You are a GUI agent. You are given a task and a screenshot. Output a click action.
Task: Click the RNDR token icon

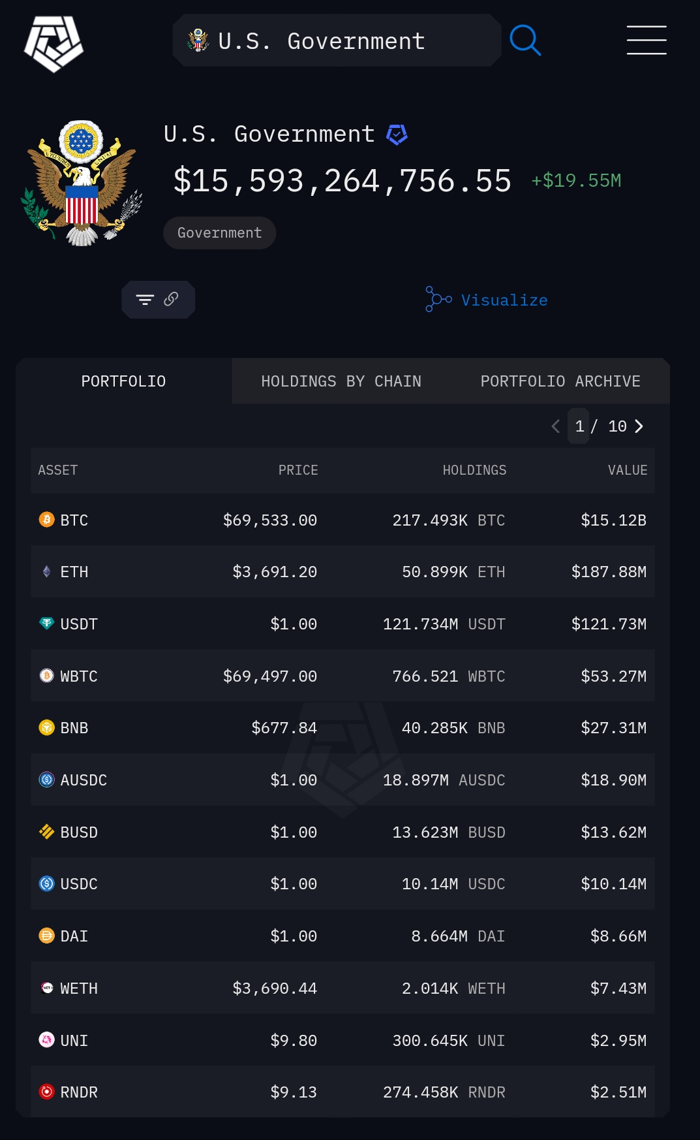point(47,1092)
